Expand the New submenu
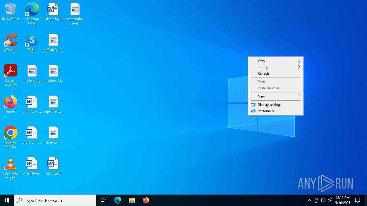367x206 pixels. (276, 96)
